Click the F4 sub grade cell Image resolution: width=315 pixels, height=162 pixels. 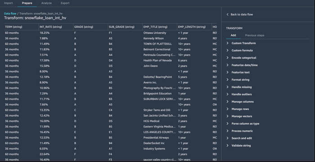pyautogui.click(x=110, y=154)
